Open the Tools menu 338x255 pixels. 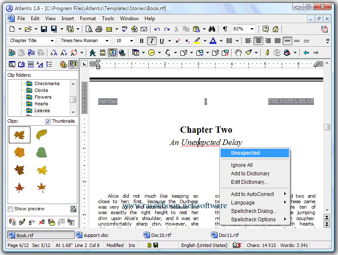coord(108,19)
